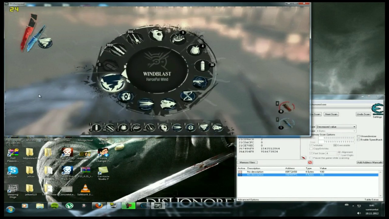Click the red clear-list circle icon

pos(310,162)
